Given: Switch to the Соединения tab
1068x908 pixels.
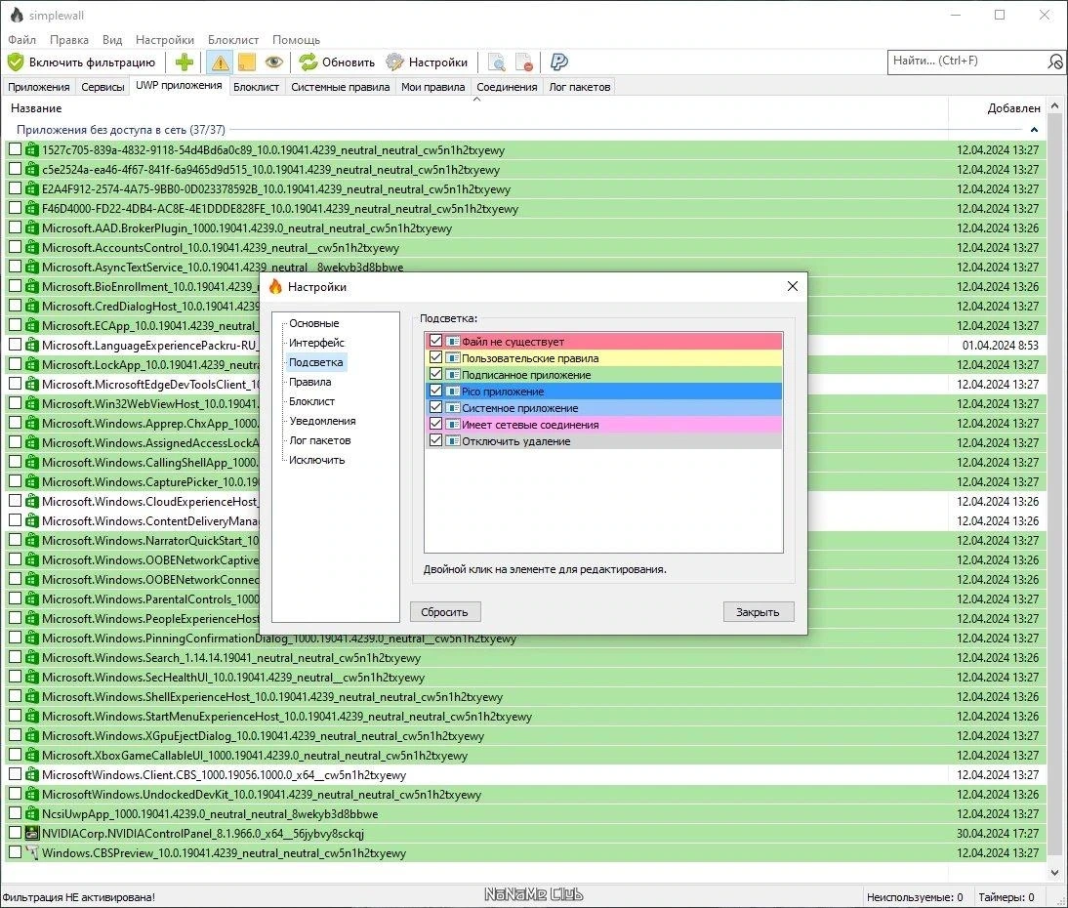Looking at the screenshot, I should [x=507, y=87].
